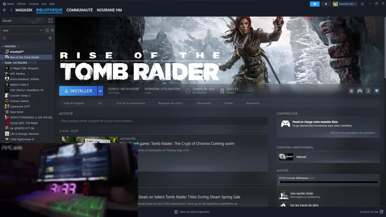Go back with the left arrow

[5, 10]
